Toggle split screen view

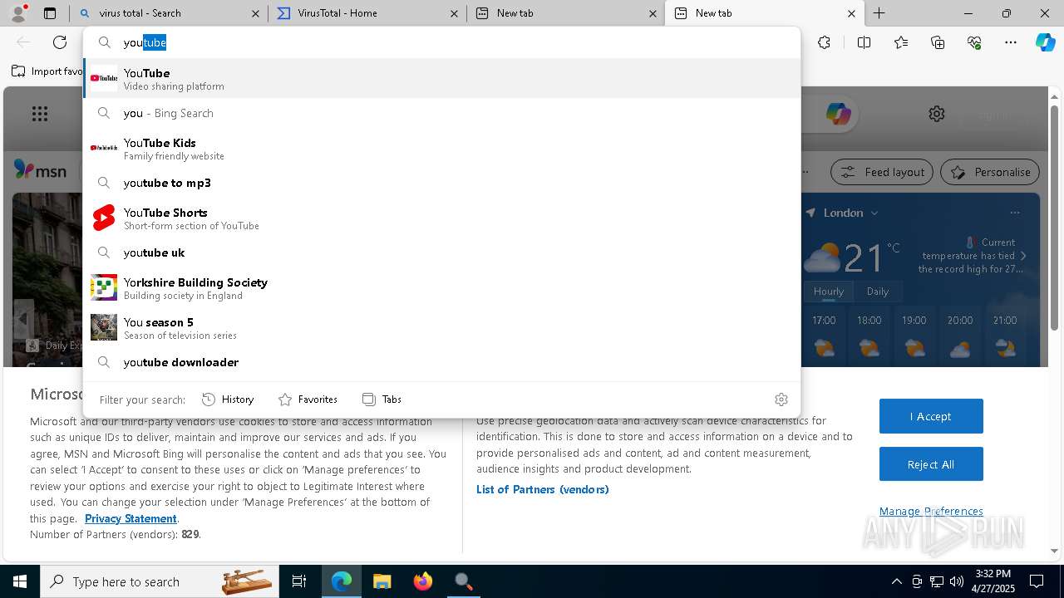point(864,42)
